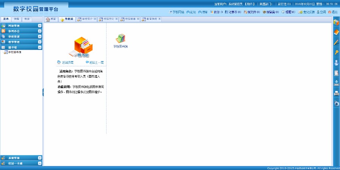
Task: Switch to the 桌面 tab
Action: click(51, 19)
